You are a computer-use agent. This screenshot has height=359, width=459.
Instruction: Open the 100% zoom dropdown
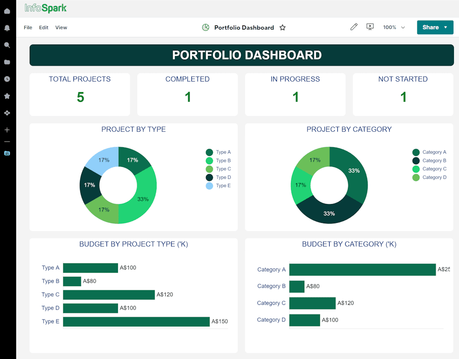[x=394, y=28]
